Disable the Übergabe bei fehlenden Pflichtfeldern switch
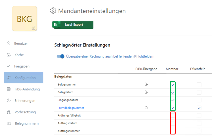The width and height of the screenshot is (217, 140). click(x=60, y=56)
